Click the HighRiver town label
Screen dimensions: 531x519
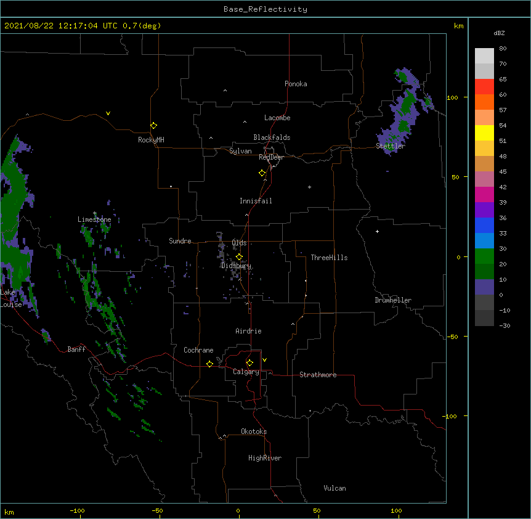point(265,458)
